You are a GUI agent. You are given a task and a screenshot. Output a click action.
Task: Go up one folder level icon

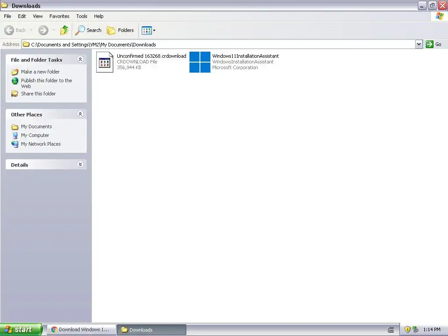(64, 30)
